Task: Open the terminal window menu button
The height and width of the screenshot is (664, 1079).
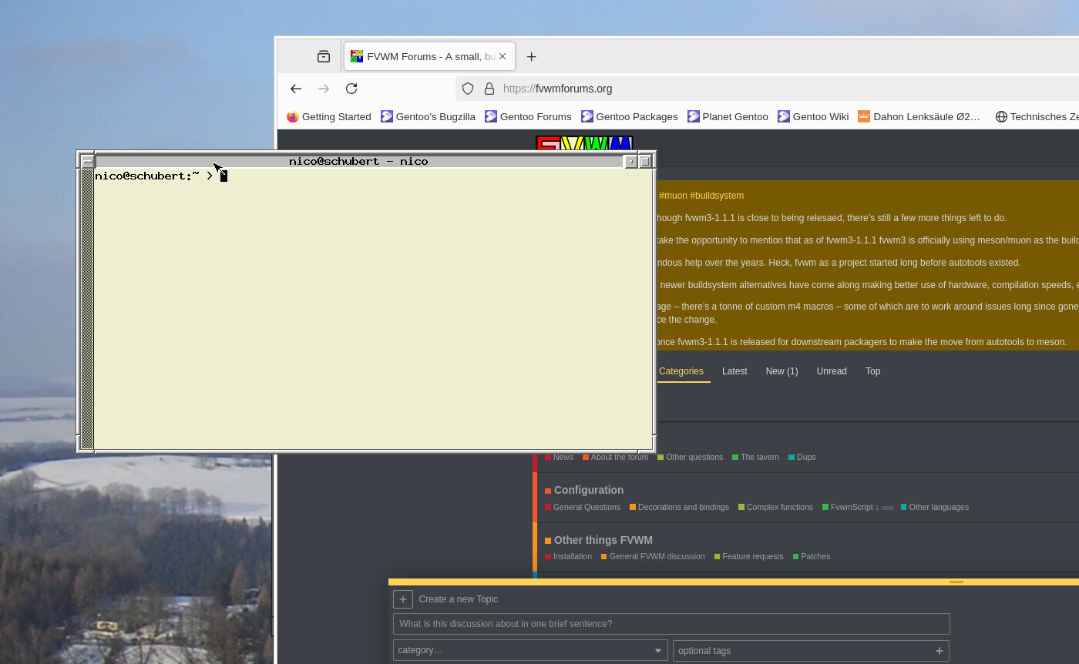Action: point(87,161)
